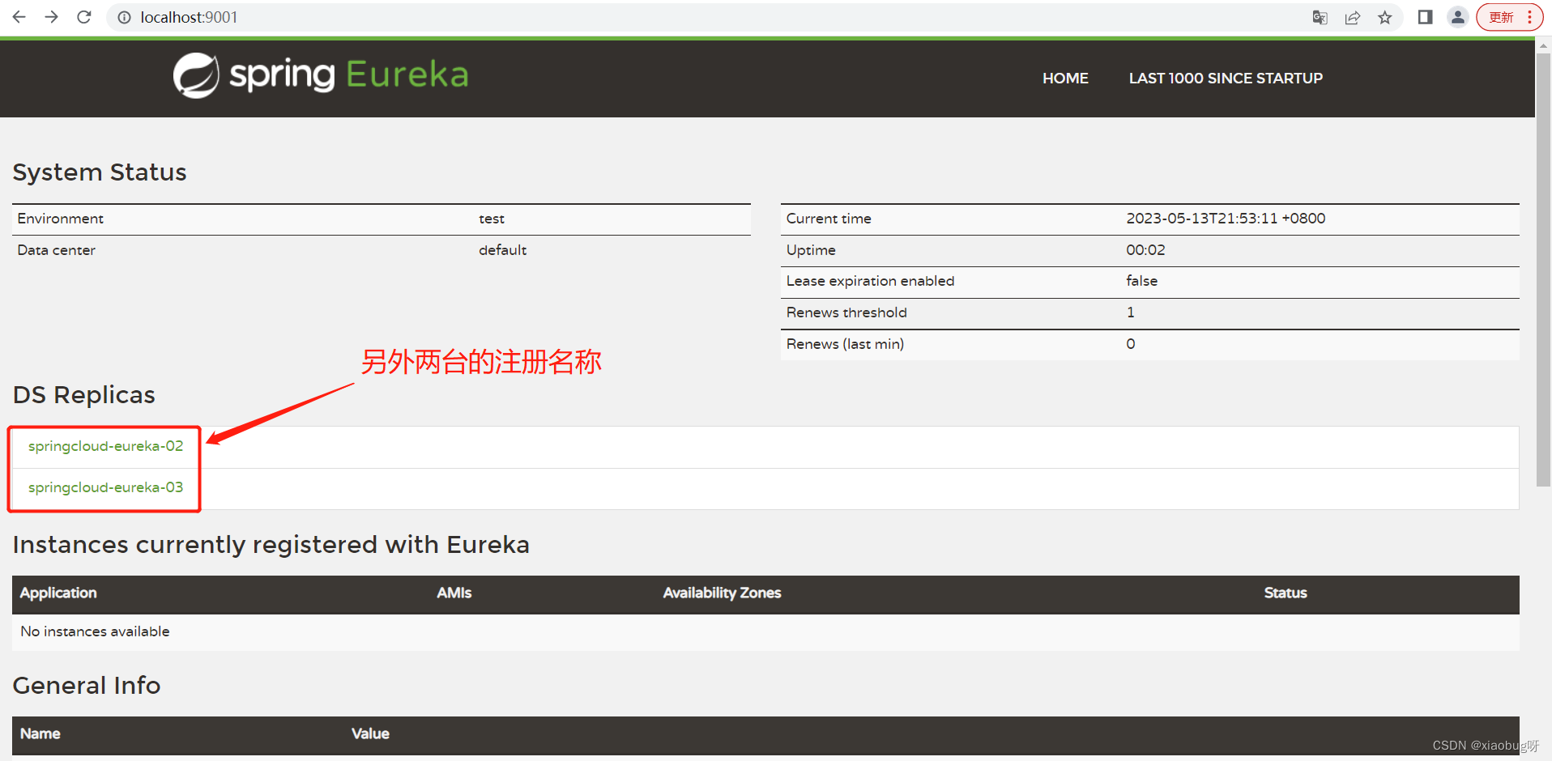Open LAST 1000 SINCE STARTUP page
This screenshot has width=1552, height=761.
[1225, 78]
